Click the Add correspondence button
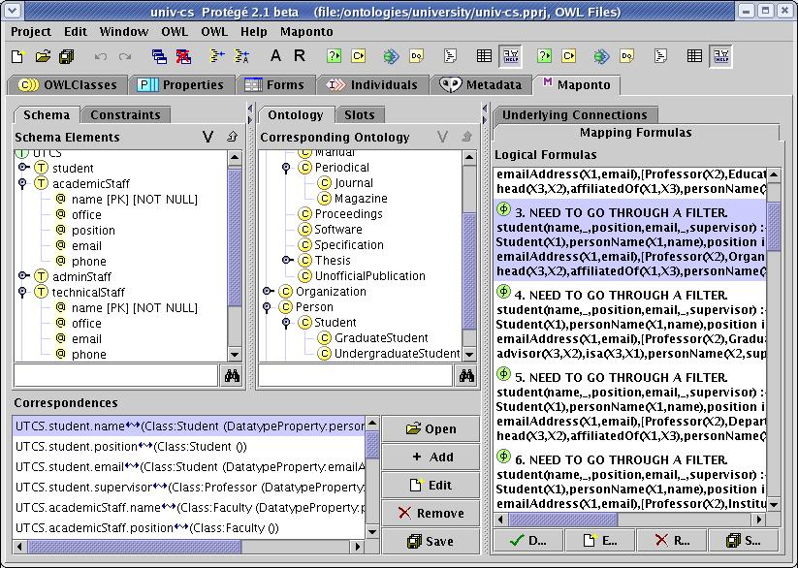This screenshot has width=798, height=568. point(431,458)
